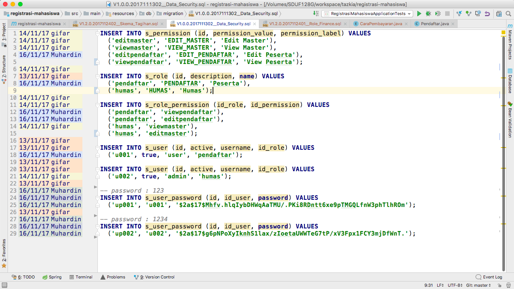Open the Spring tool window

click(52, 277)
